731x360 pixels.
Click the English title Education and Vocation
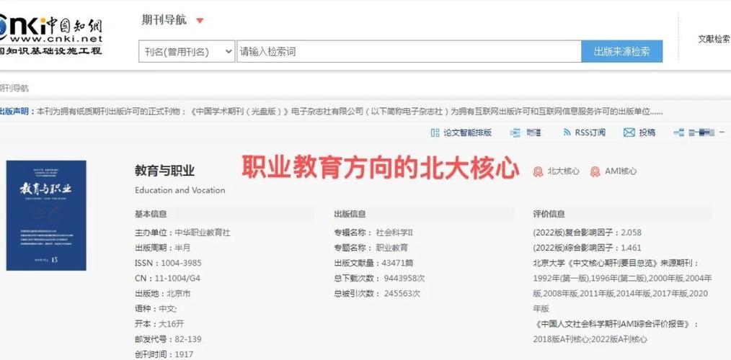[x=180, y=190]
